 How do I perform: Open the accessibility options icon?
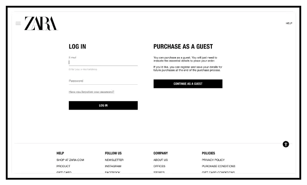[286, 144]
